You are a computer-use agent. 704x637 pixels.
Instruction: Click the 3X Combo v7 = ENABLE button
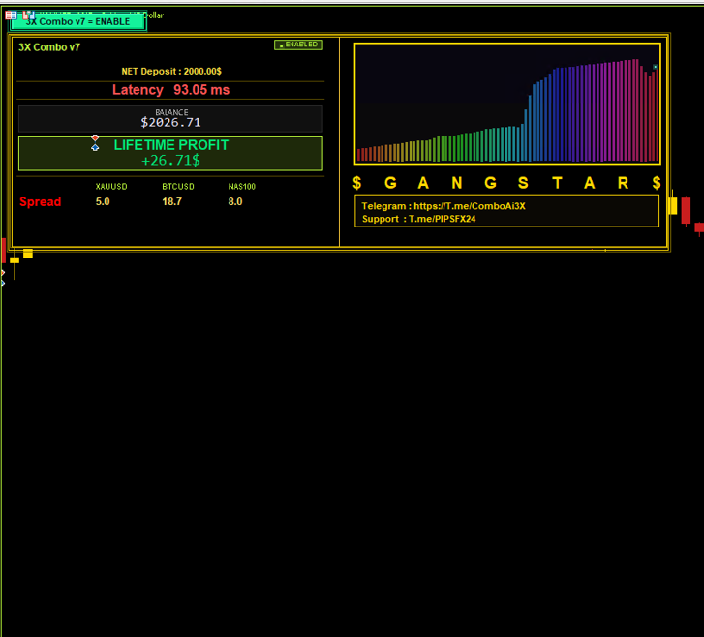[x=78, y=21]
